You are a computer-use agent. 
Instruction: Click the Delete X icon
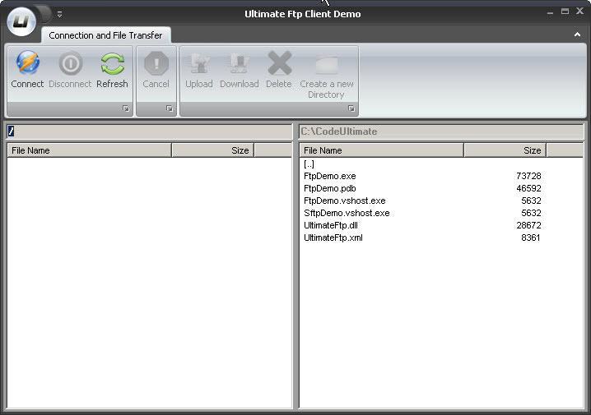(279, 64)
